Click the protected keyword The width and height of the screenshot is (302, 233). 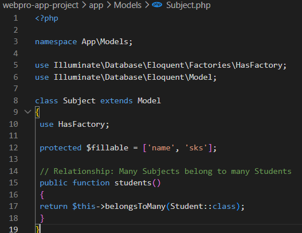click(x=61, y=148)
